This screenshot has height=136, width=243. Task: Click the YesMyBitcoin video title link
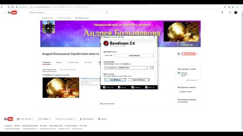(90, 79)
